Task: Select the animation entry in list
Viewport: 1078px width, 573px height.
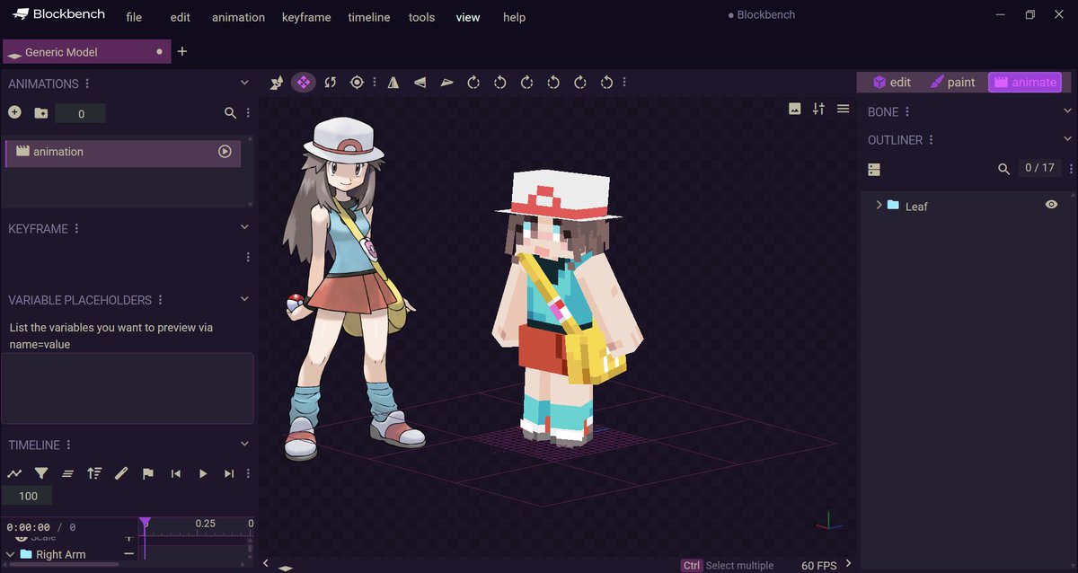Action: tap(123, 152)
